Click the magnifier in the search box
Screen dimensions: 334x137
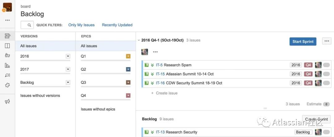[x=29, y=25]
